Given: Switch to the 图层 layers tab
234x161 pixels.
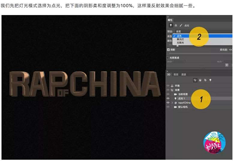Looking at the screenshot, I should pos(176,74).
